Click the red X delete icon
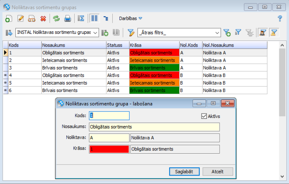The width and height of the screenshot is (289, 184). click(x=43, y=18)
